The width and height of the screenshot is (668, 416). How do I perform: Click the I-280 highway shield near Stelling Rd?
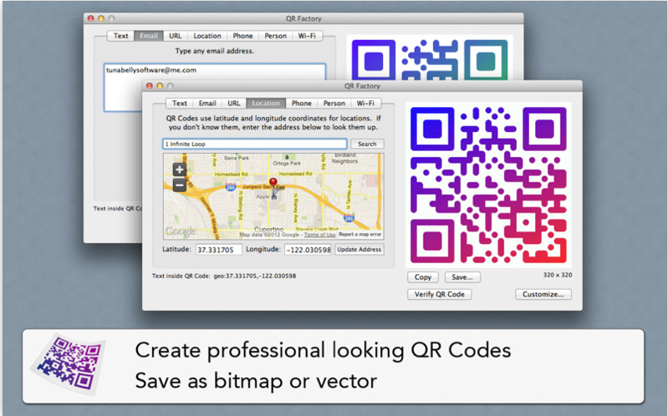[x=231, y=187]
